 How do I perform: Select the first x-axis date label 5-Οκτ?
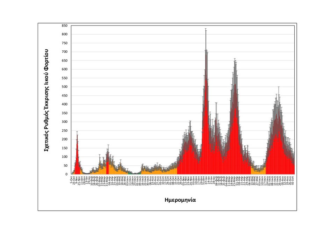click(71, 180)
